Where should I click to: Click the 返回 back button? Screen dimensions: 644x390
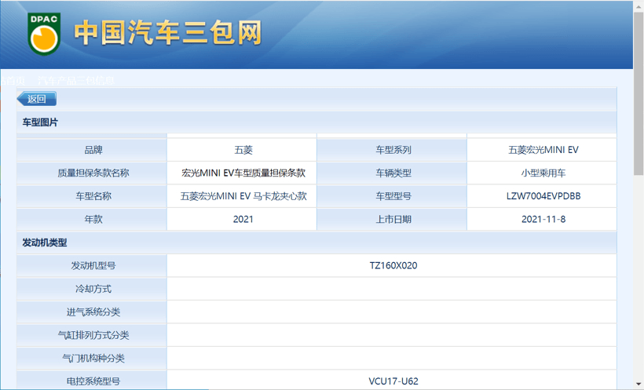[x=37, y=99]
